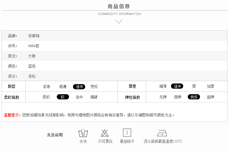Select 厚 thickness option
The height and width of the screenshot is (152, 229).
click(194, 86)
